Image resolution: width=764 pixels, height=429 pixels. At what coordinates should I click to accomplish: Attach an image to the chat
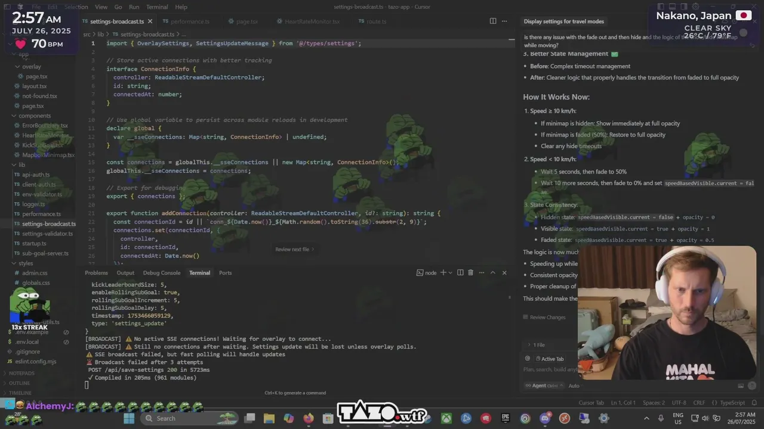[x=741, y=386]
